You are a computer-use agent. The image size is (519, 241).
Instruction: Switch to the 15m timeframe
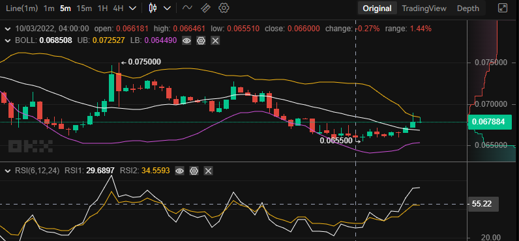84,8
